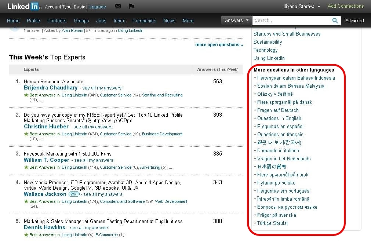Click the Upgrade account link
Screen dimensions: 371x241
pyautogui.click(x=97, y=7)
